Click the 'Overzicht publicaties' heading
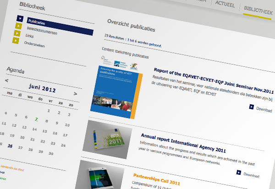The image size is (275, 189). [131, 26]
